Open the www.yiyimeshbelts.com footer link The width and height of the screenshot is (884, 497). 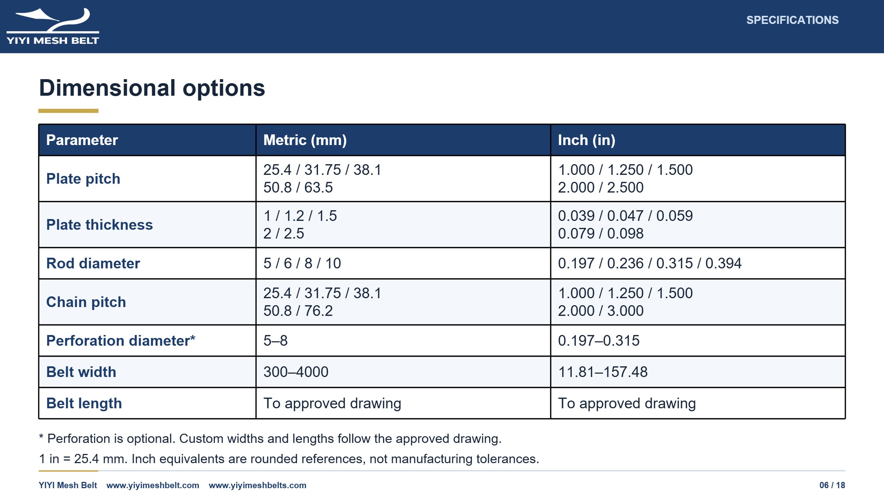tap(257, 485)
